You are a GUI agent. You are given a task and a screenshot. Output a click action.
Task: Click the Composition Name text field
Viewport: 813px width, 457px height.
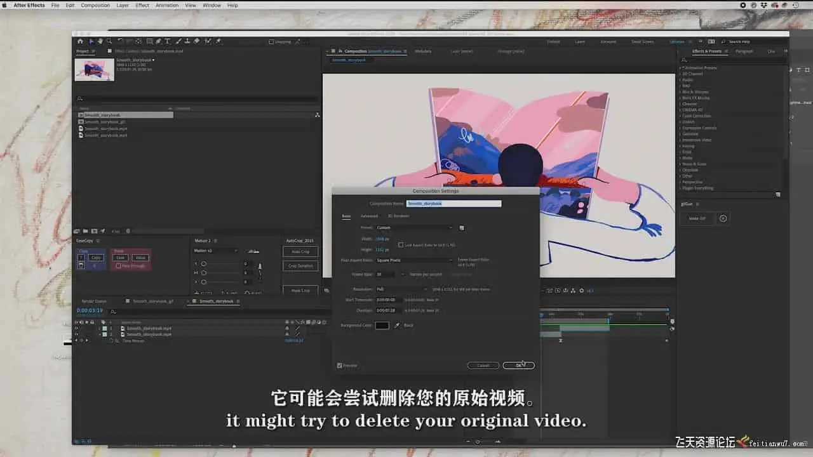click(454, 204)
